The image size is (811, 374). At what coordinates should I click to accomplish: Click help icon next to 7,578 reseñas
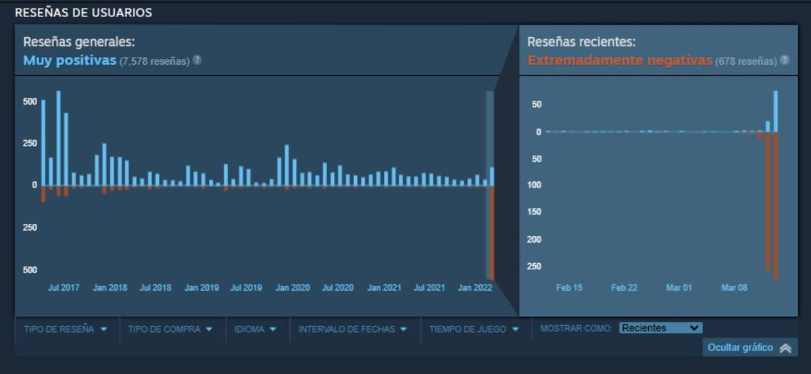tap(197, 60)
